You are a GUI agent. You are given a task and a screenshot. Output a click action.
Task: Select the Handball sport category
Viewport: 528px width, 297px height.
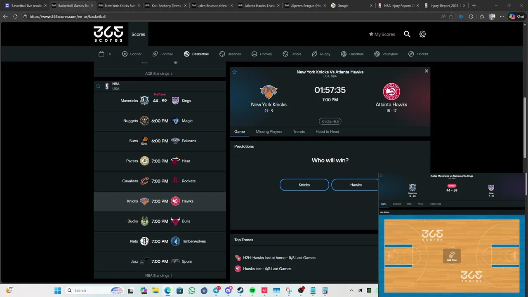coord(352,54)
